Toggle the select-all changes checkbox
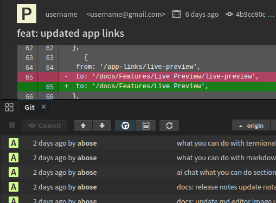The width and height of the screenshot is (276, 203). click(12, 126)
